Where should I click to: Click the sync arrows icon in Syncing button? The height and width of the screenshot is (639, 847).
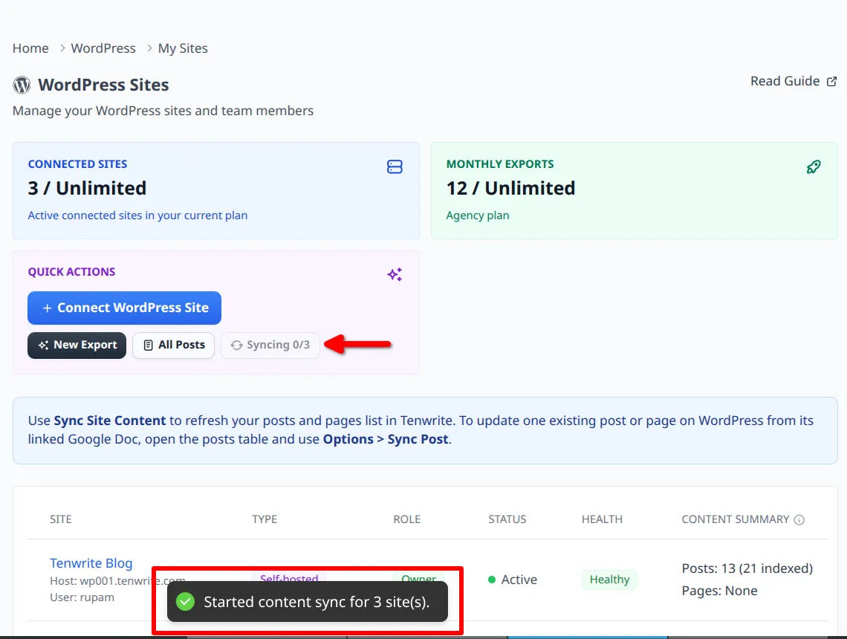click(x=236, y=346)
